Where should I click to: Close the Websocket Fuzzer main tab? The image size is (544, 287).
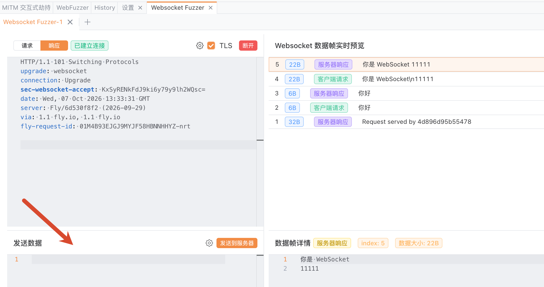[x=211, y=8]
